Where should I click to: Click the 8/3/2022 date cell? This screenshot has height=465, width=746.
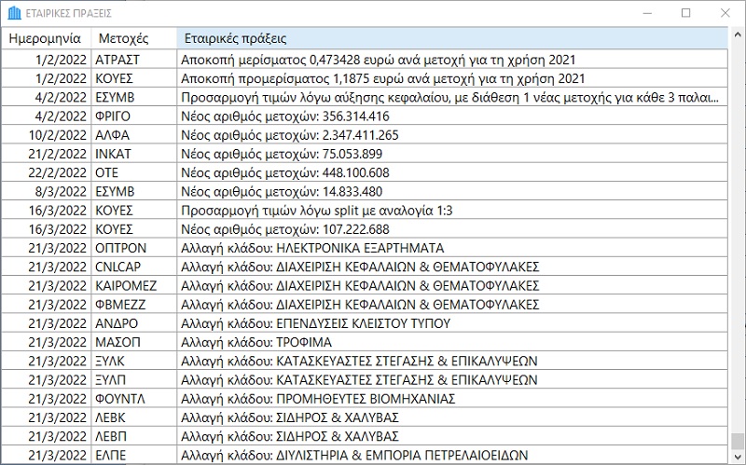[x=46, y=192]
